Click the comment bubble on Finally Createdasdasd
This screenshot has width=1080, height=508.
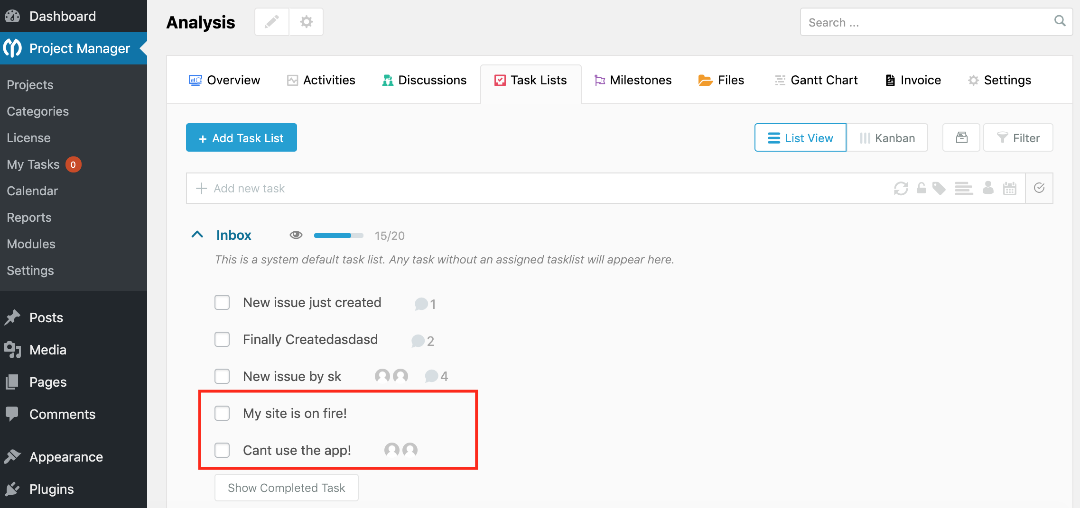click(x=418, y=341)
